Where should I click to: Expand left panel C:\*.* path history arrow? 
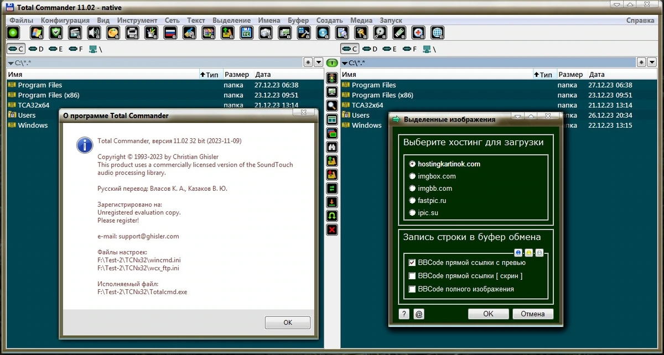click(x=11, y=63)
